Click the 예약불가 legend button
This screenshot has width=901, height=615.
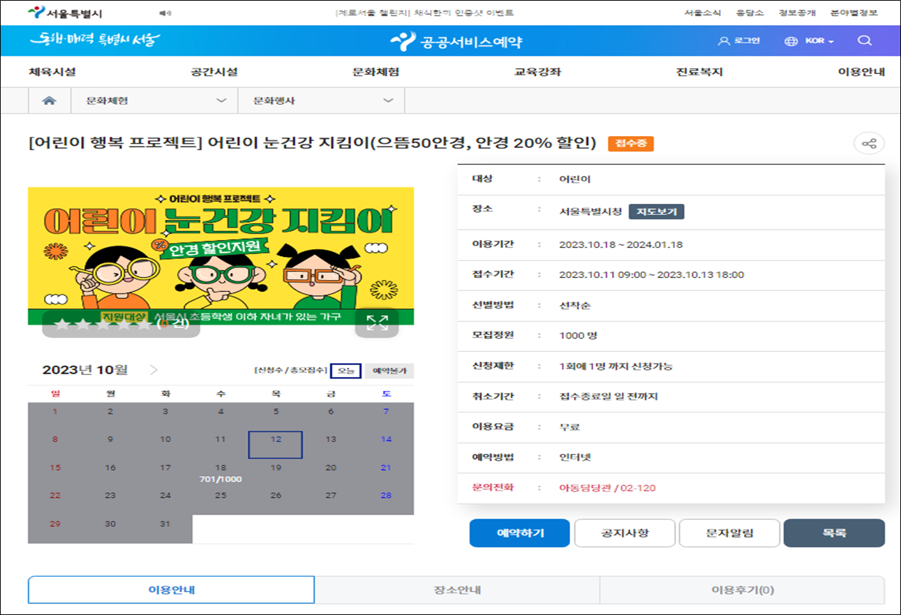tap(389, 371)
